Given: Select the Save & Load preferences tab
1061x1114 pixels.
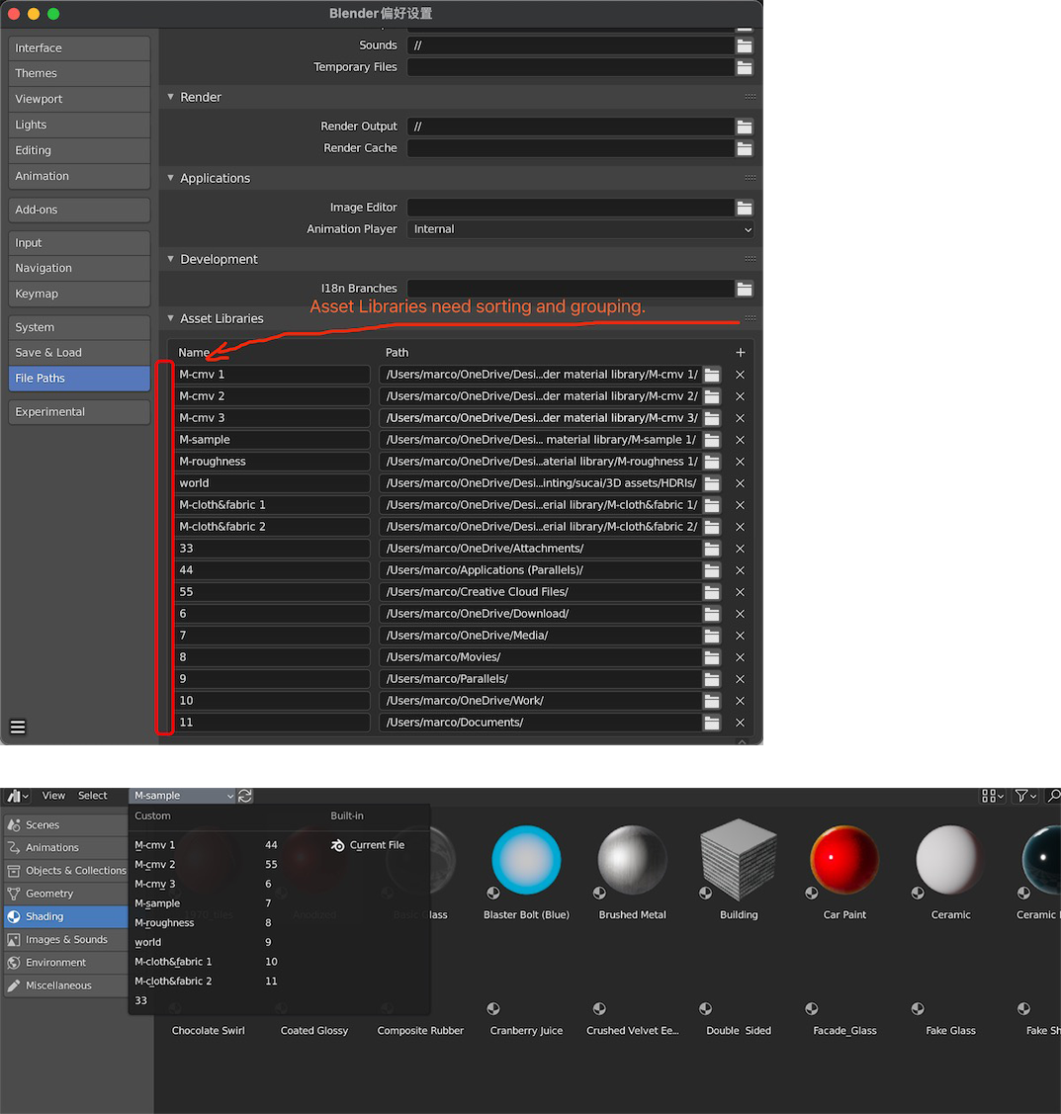Looking at the screenshot, I should coord(79,352).
